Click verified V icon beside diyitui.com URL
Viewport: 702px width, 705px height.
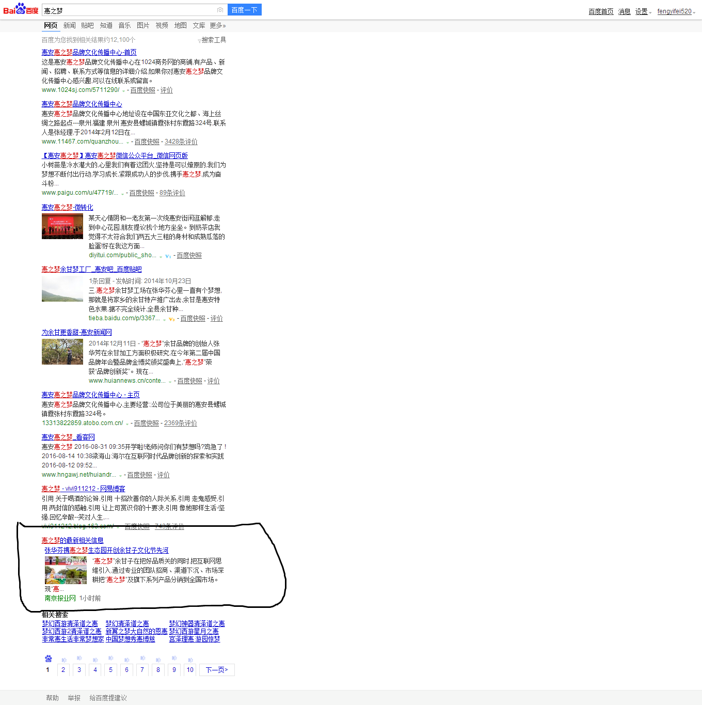click(x=168, y=256)
